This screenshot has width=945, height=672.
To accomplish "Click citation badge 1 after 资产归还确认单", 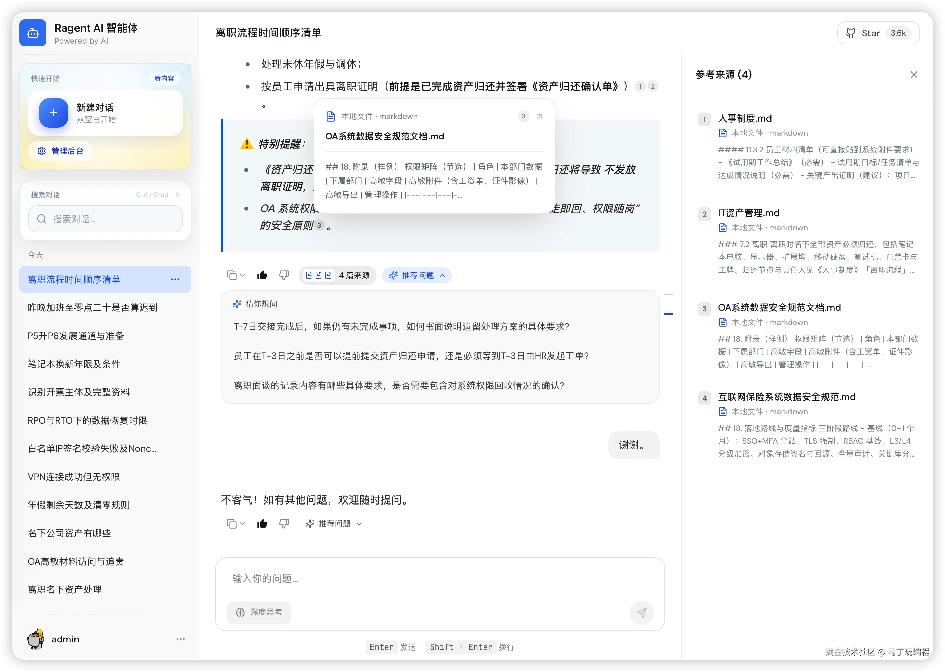I will pos(640,86).
